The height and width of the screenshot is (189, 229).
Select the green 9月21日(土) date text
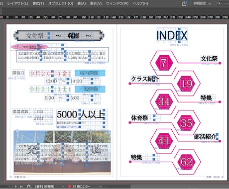pos(50,90)
